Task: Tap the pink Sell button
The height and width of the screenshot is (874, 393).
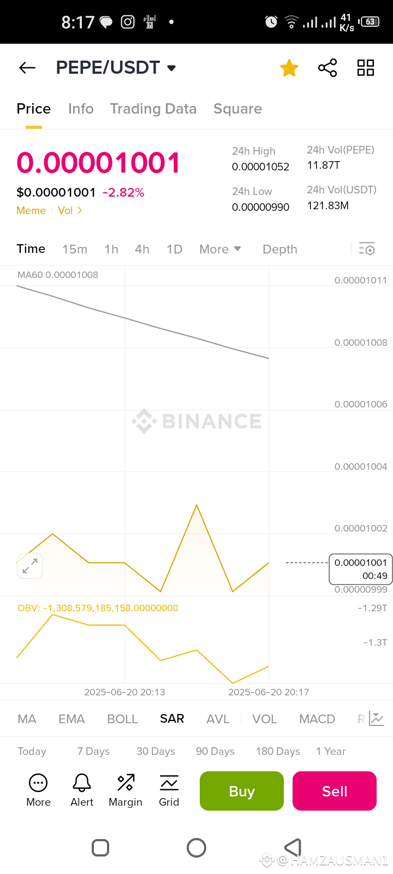Action: pos(335,791)
